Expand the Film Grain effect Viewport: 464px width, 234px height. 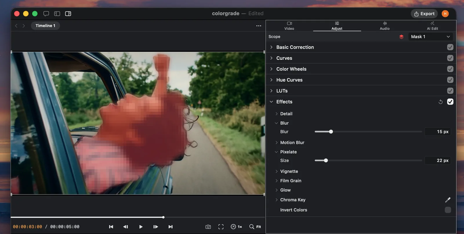tap(276, 181)
